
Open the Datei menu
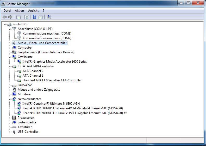pos(7,11)
